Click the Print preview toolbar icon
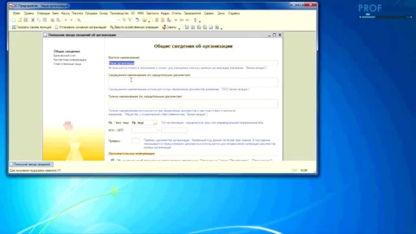The width and height of the screenshot is (416, 234). tap(58, 20)
